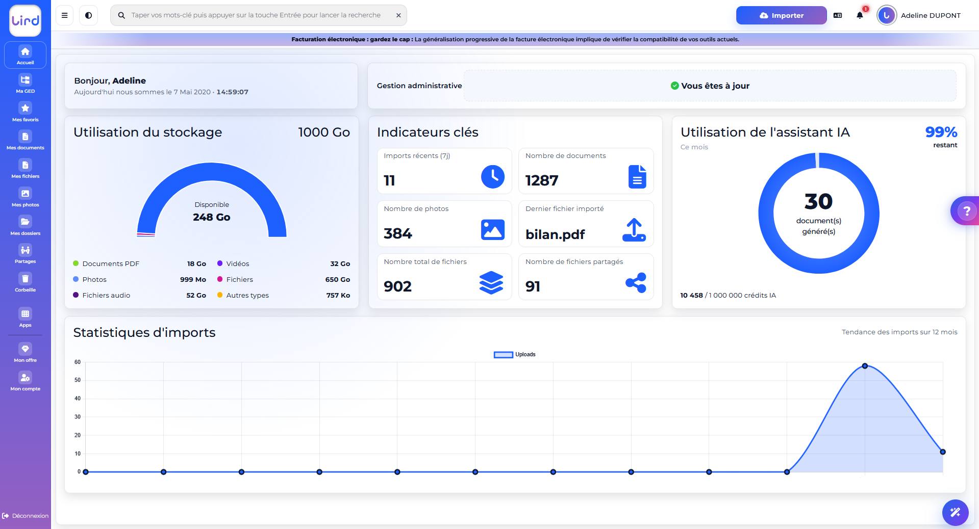Click the Déconnexion logout link
Screen dimensions: 979x529
tap(26, 516)
